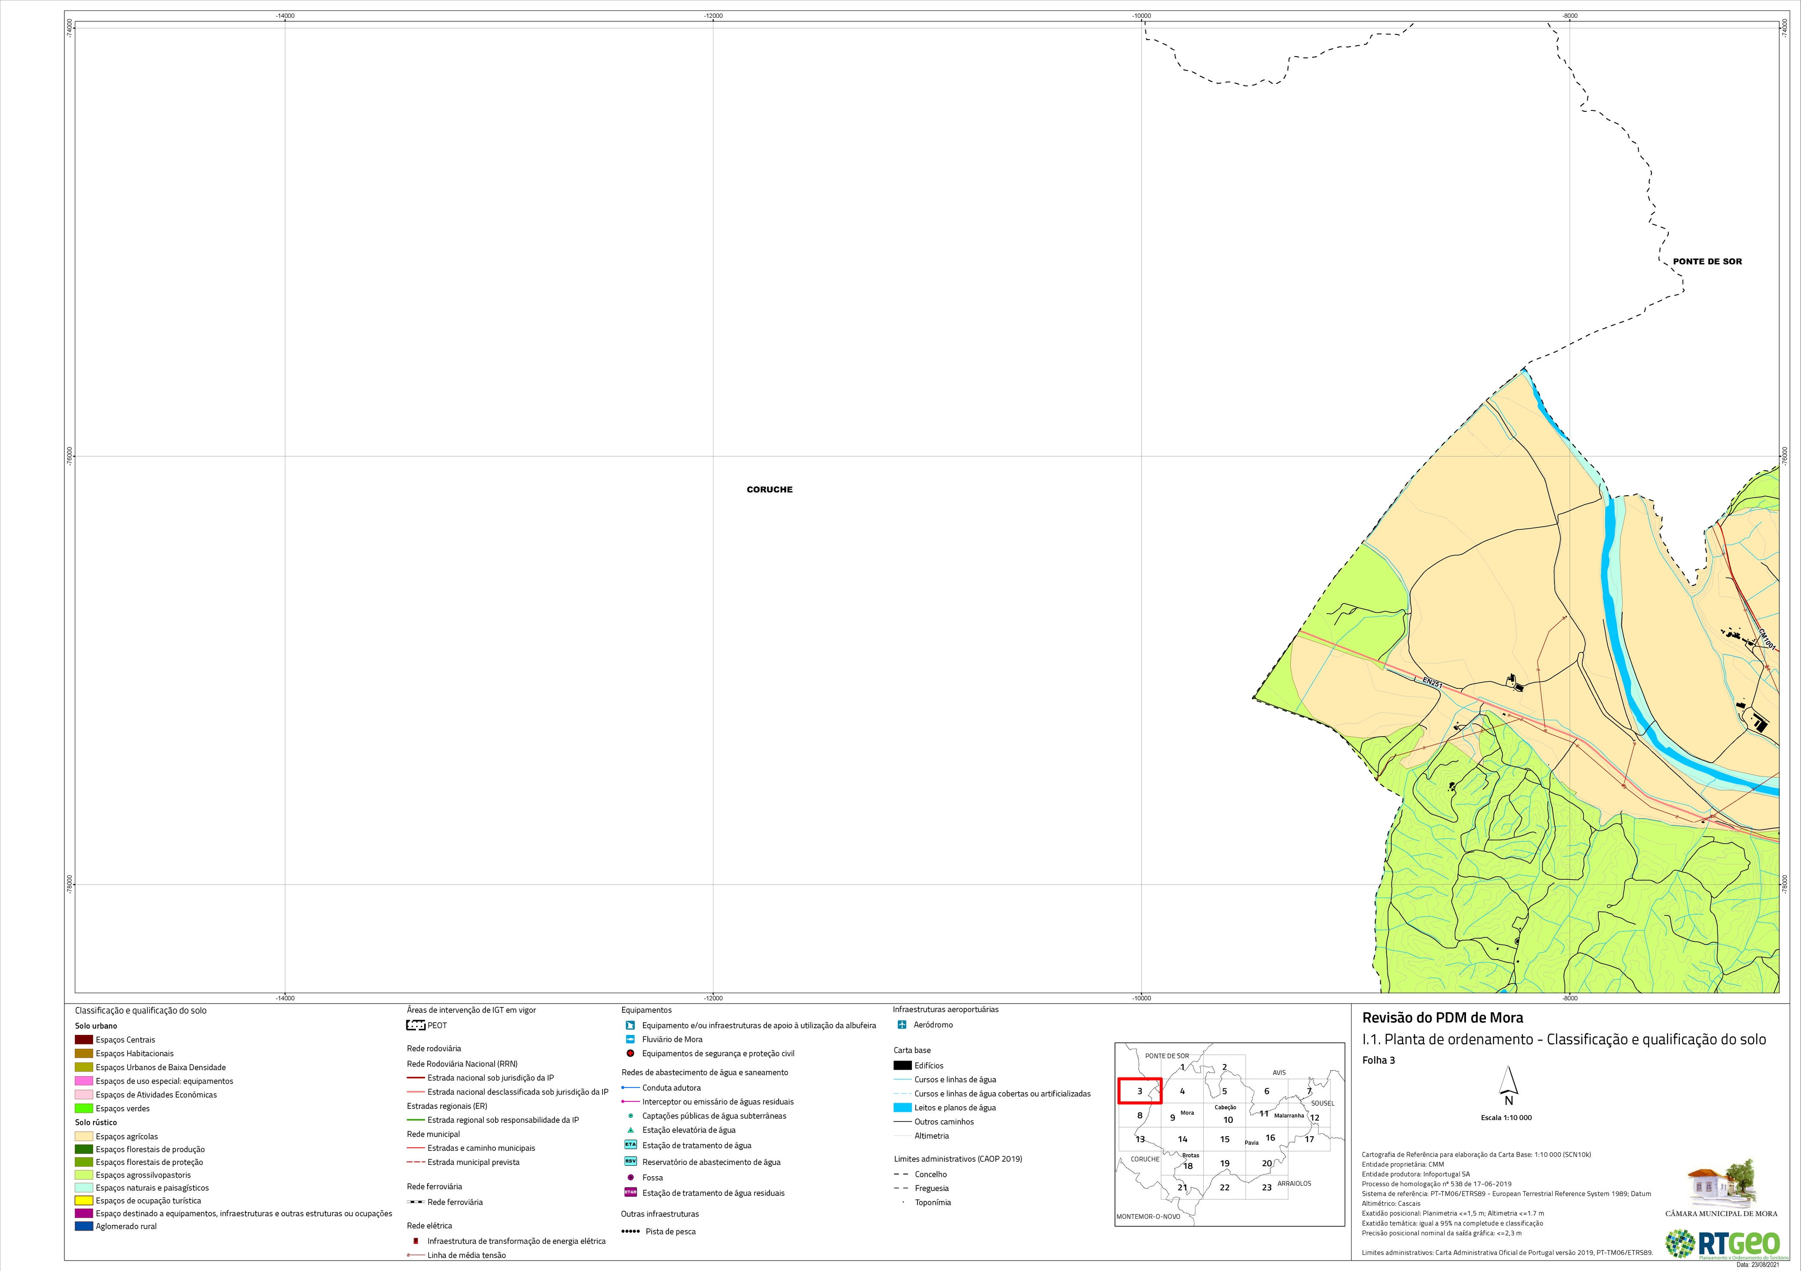Click the EN251 road label on map

[1433, 683]
